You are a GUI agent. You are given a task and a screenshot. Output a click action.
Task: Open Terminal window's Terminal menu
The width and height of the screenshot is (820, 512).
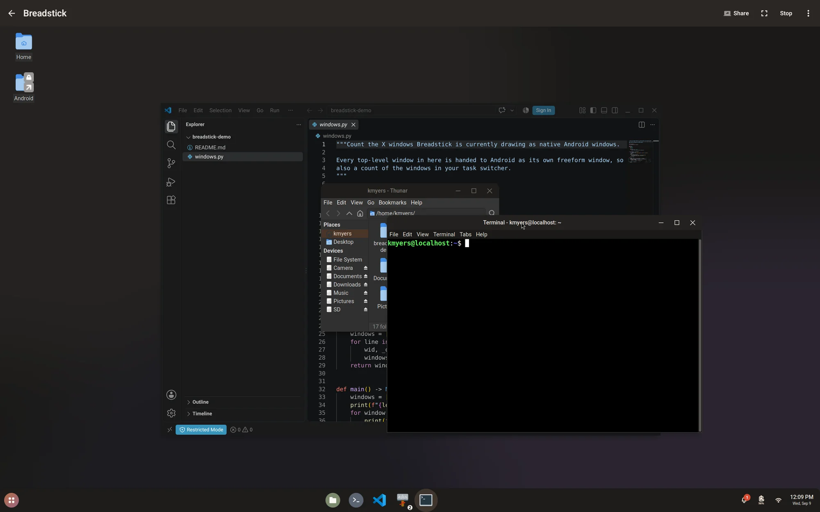[x=444, y=234]
